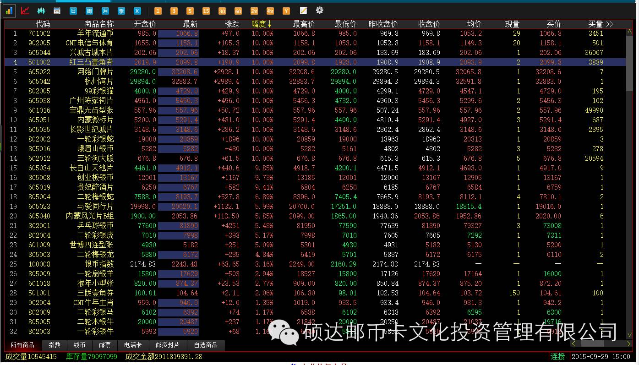Switch to 自选商品 tab
The height and width of the screenshot is (365, 639).
tap(206, 345)
